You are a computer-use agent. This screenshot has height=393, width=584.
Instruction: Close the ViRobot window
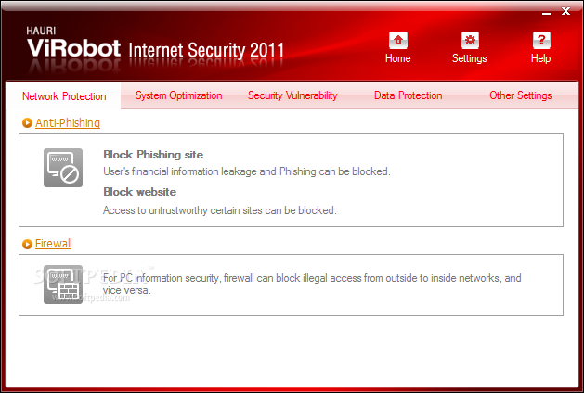click(565, 11)
